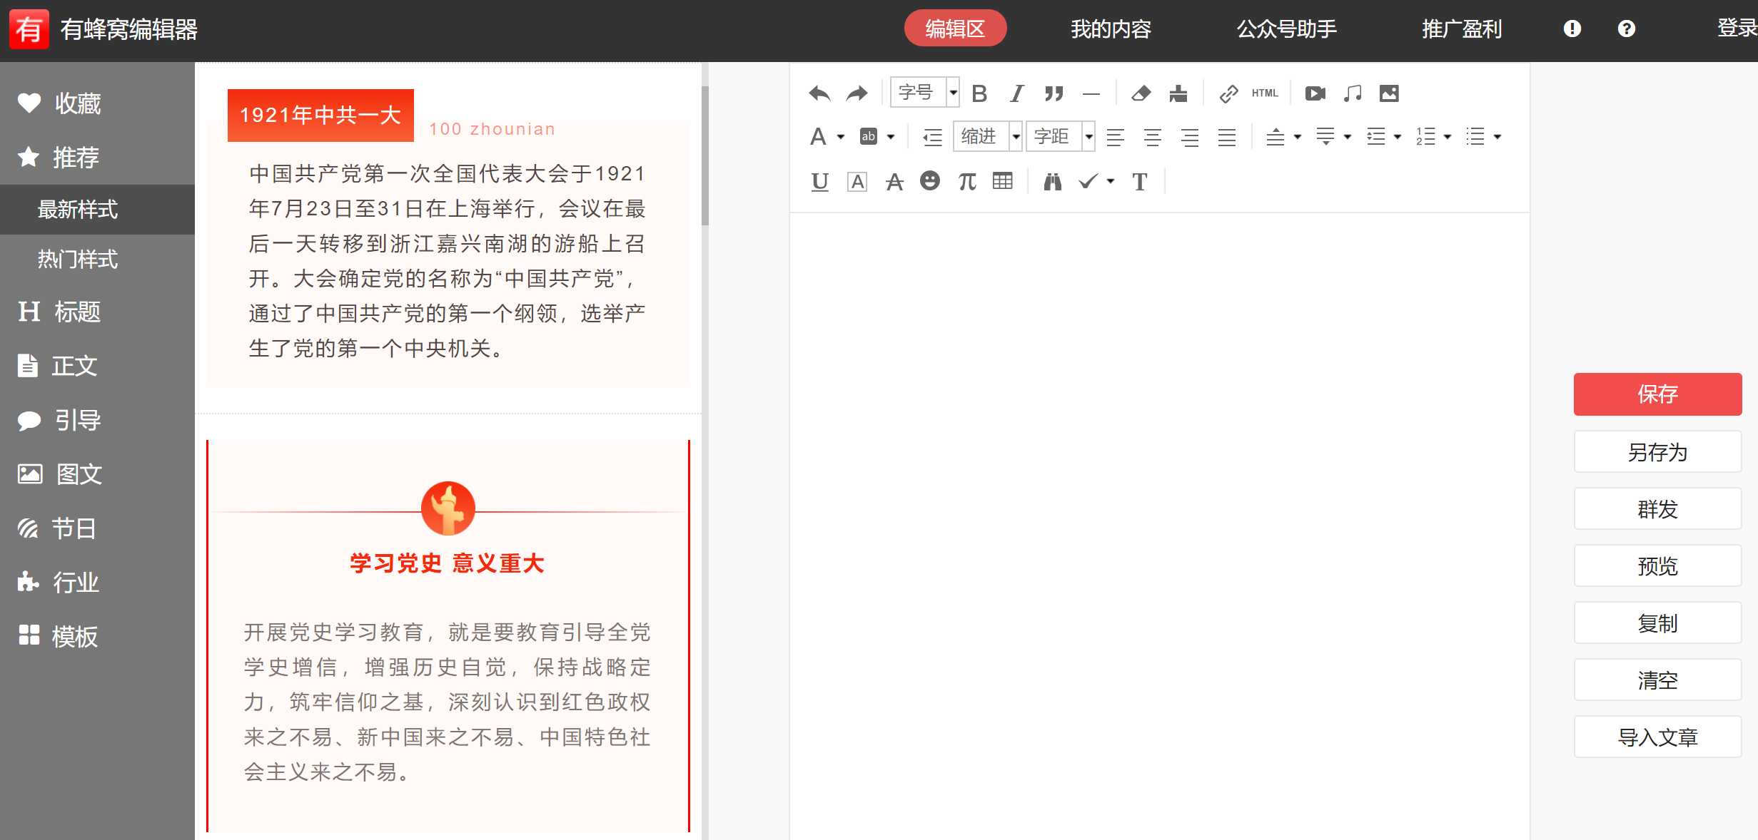This screenshot has width=1758, height=840.
Task: Expand the 缩进 indent dropdown
Action: [x=1016, y=136]
